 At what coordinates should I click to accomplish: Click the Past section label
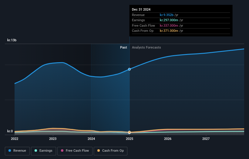coord(123,48)
